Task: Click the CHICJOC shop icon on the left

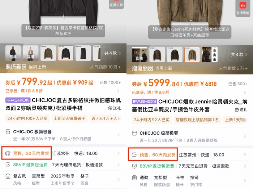Action: tap(8, 132)
